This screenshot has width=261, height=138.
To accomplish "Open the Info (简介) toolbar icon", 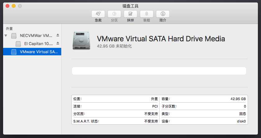I will pyautogui.click(x=163, y=14).
